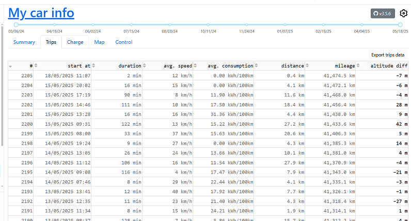Screen dimensions: 411x221
Task: Click the right range slider handle at 05/18/25
Action: [400, 25]
